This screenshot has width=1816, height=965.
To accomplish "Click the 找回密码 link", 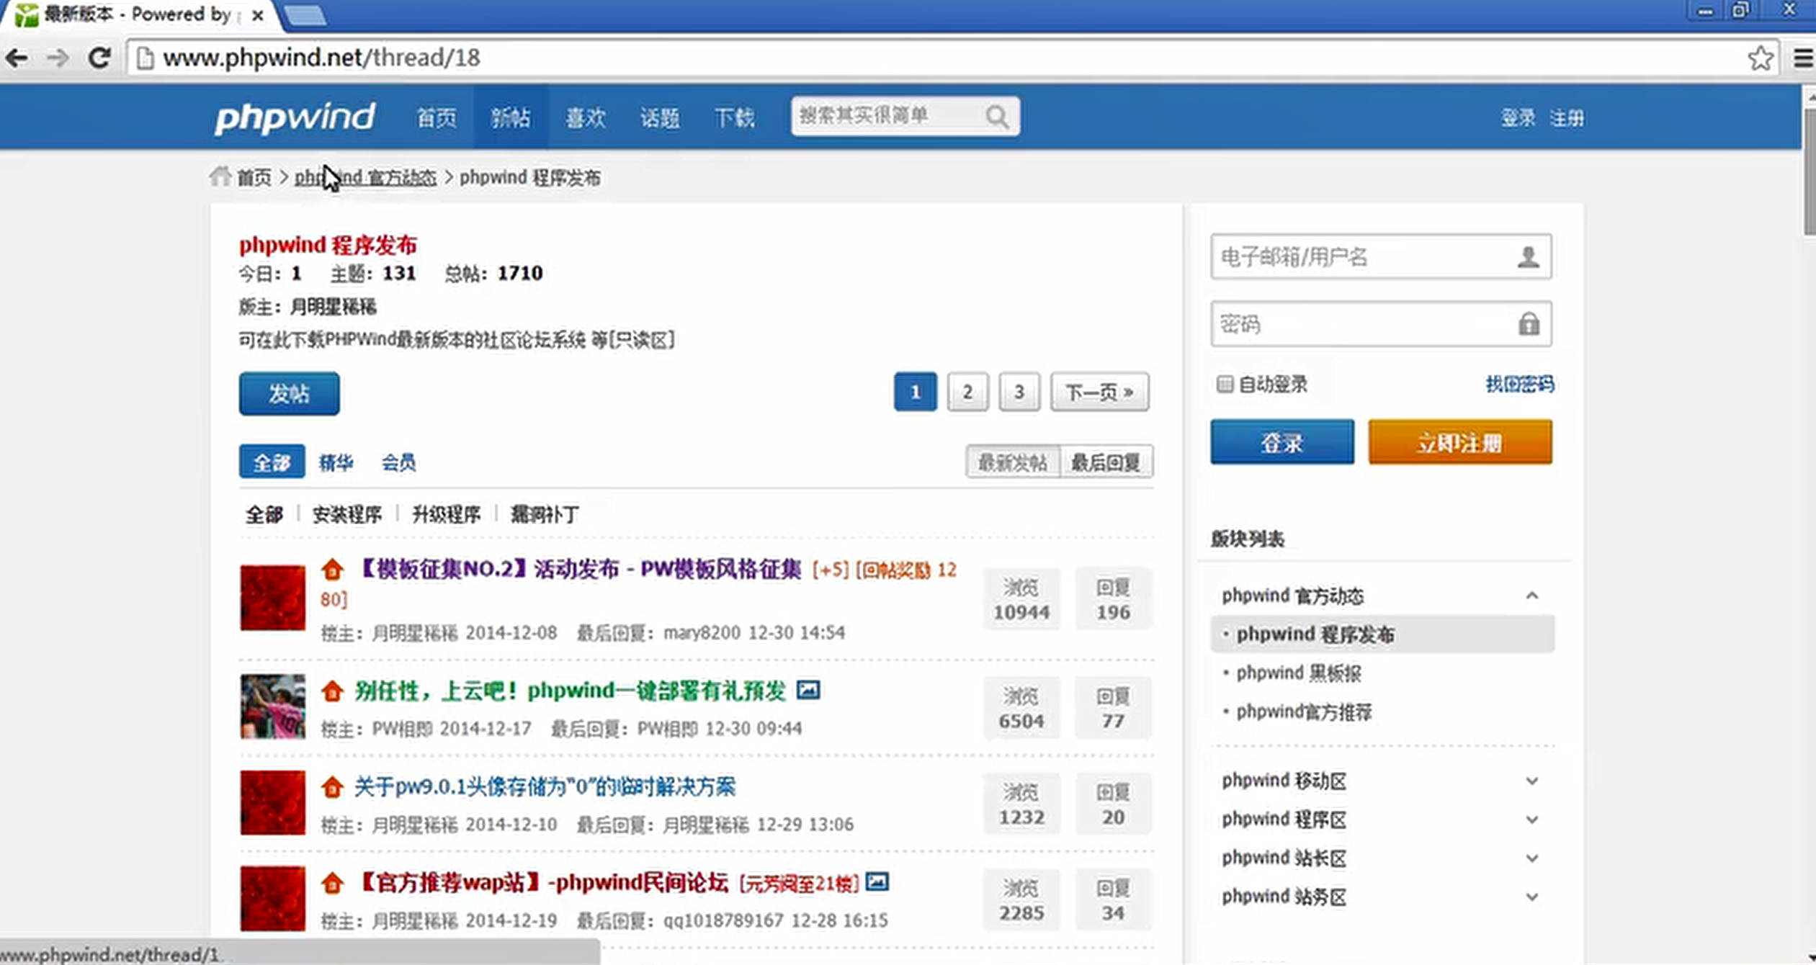I will coord(1519,384).
